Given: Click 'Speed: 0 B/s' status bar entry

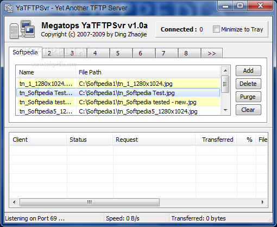Looking at the screenshot, I should [123, 218].
